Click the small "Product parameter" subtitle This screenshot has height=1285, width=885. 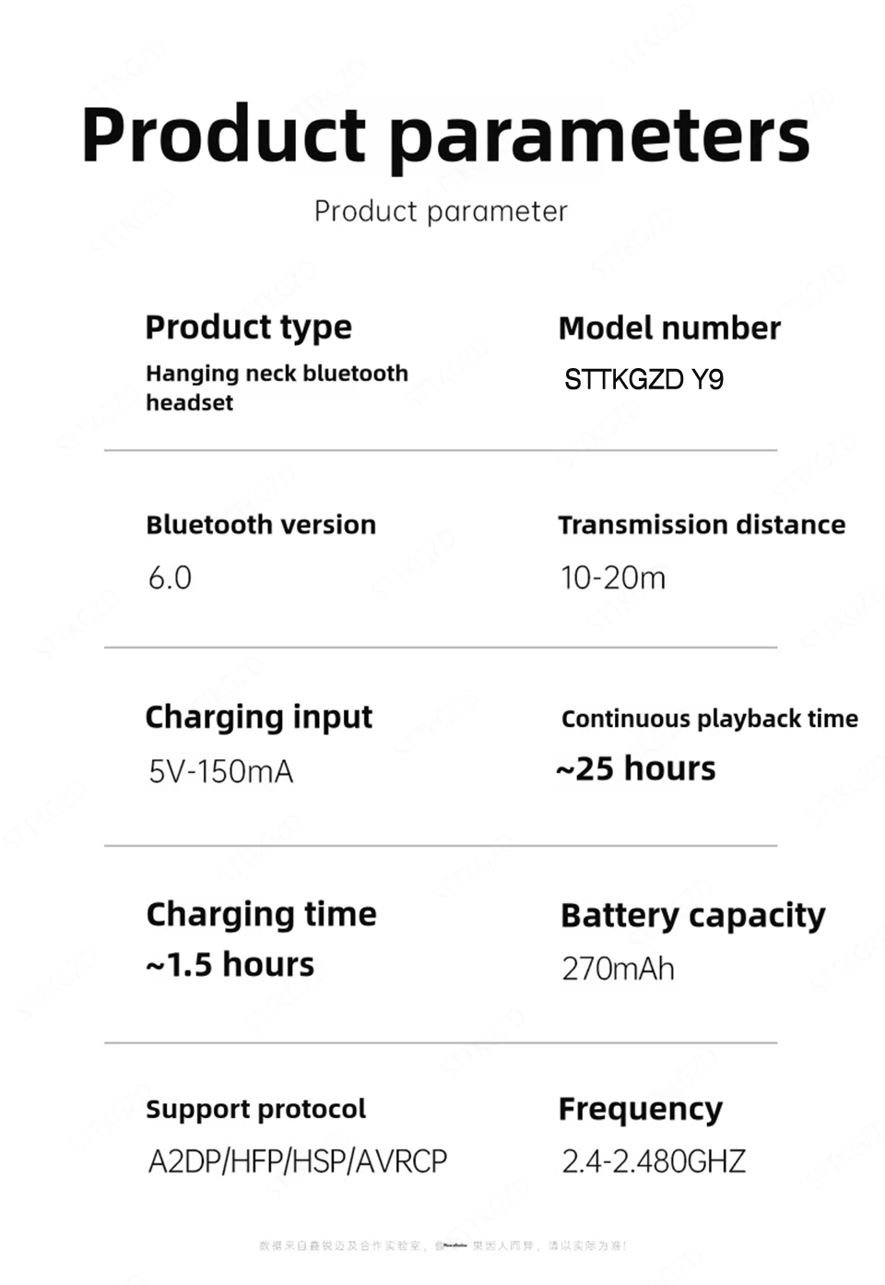click(x=441, y=211)
